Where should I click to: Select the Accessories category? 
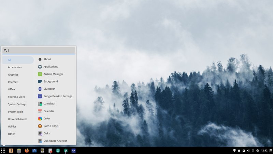(15, 67)
